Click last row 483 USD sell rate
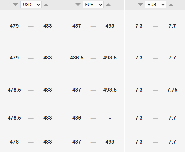 point(47,142)
